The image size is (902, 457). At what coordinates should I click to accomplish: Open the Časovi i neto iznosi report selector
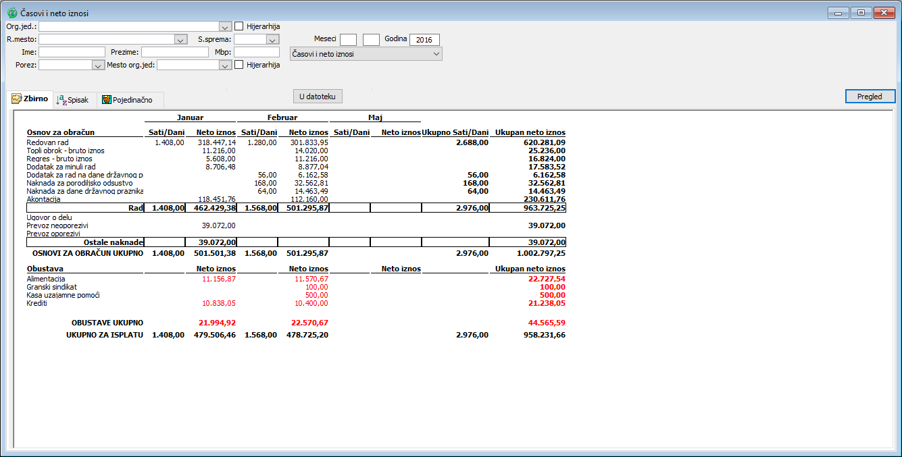click(366, 54)
